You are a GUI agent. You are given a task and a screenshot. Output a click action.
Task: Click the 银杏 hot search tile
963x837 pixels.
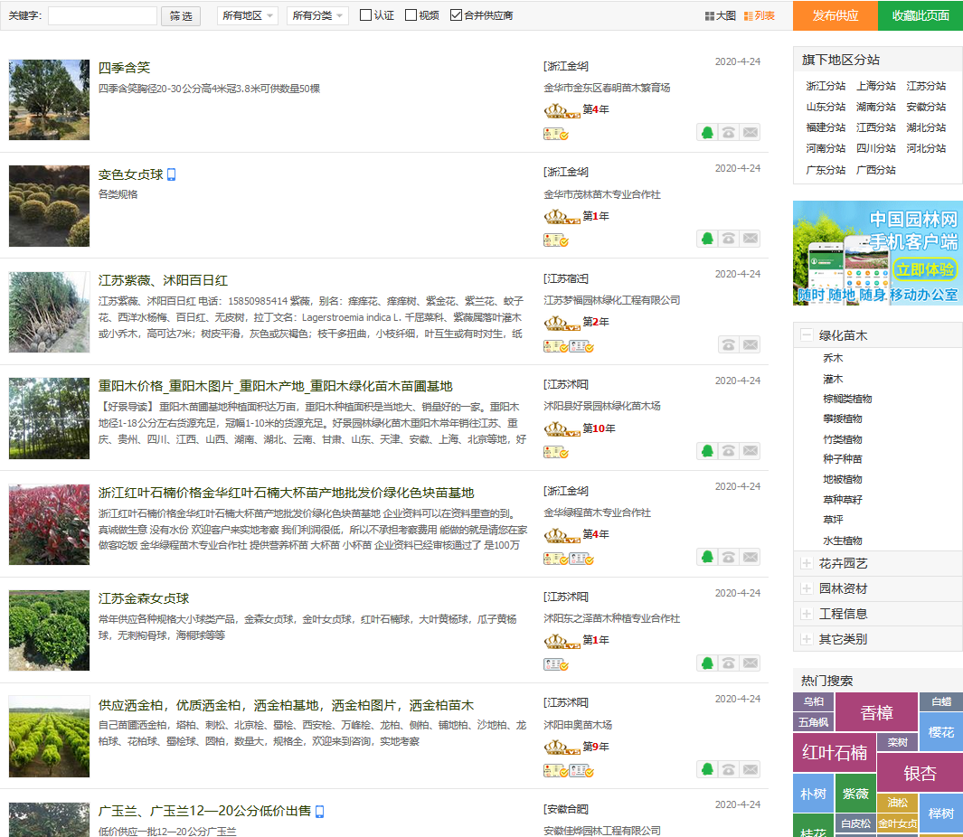click(920, 773)
